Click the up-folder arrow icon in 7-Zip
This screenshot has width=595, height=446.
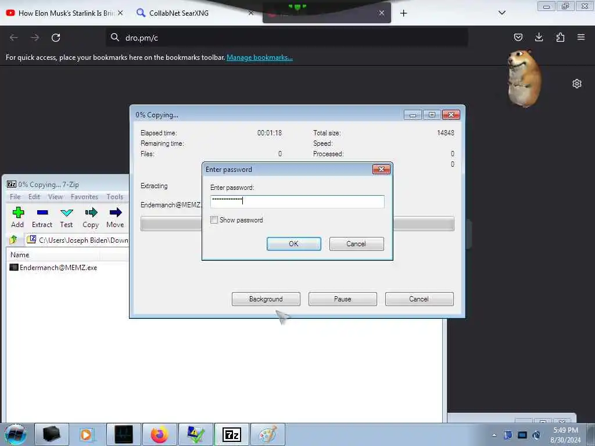tap(13, 240)
